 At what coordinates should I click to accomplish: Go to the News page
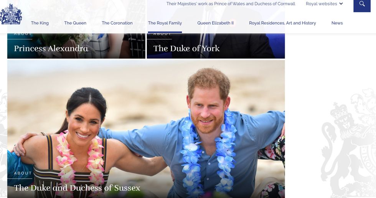coord(337,23)
